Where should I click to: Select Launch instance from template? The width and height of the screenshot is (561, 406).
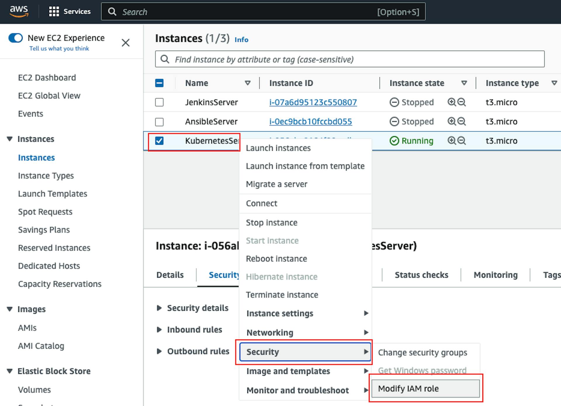305,166
